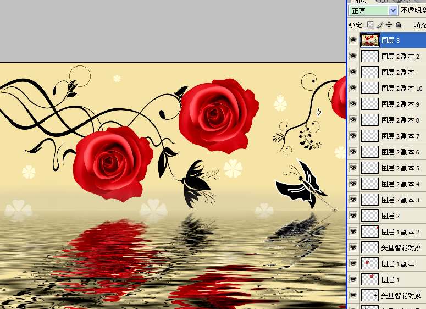The height and width of the screenshot is (309, 426).
Task: Click thumbnail of 图层 2 副本 6
Action: [370, 152]
